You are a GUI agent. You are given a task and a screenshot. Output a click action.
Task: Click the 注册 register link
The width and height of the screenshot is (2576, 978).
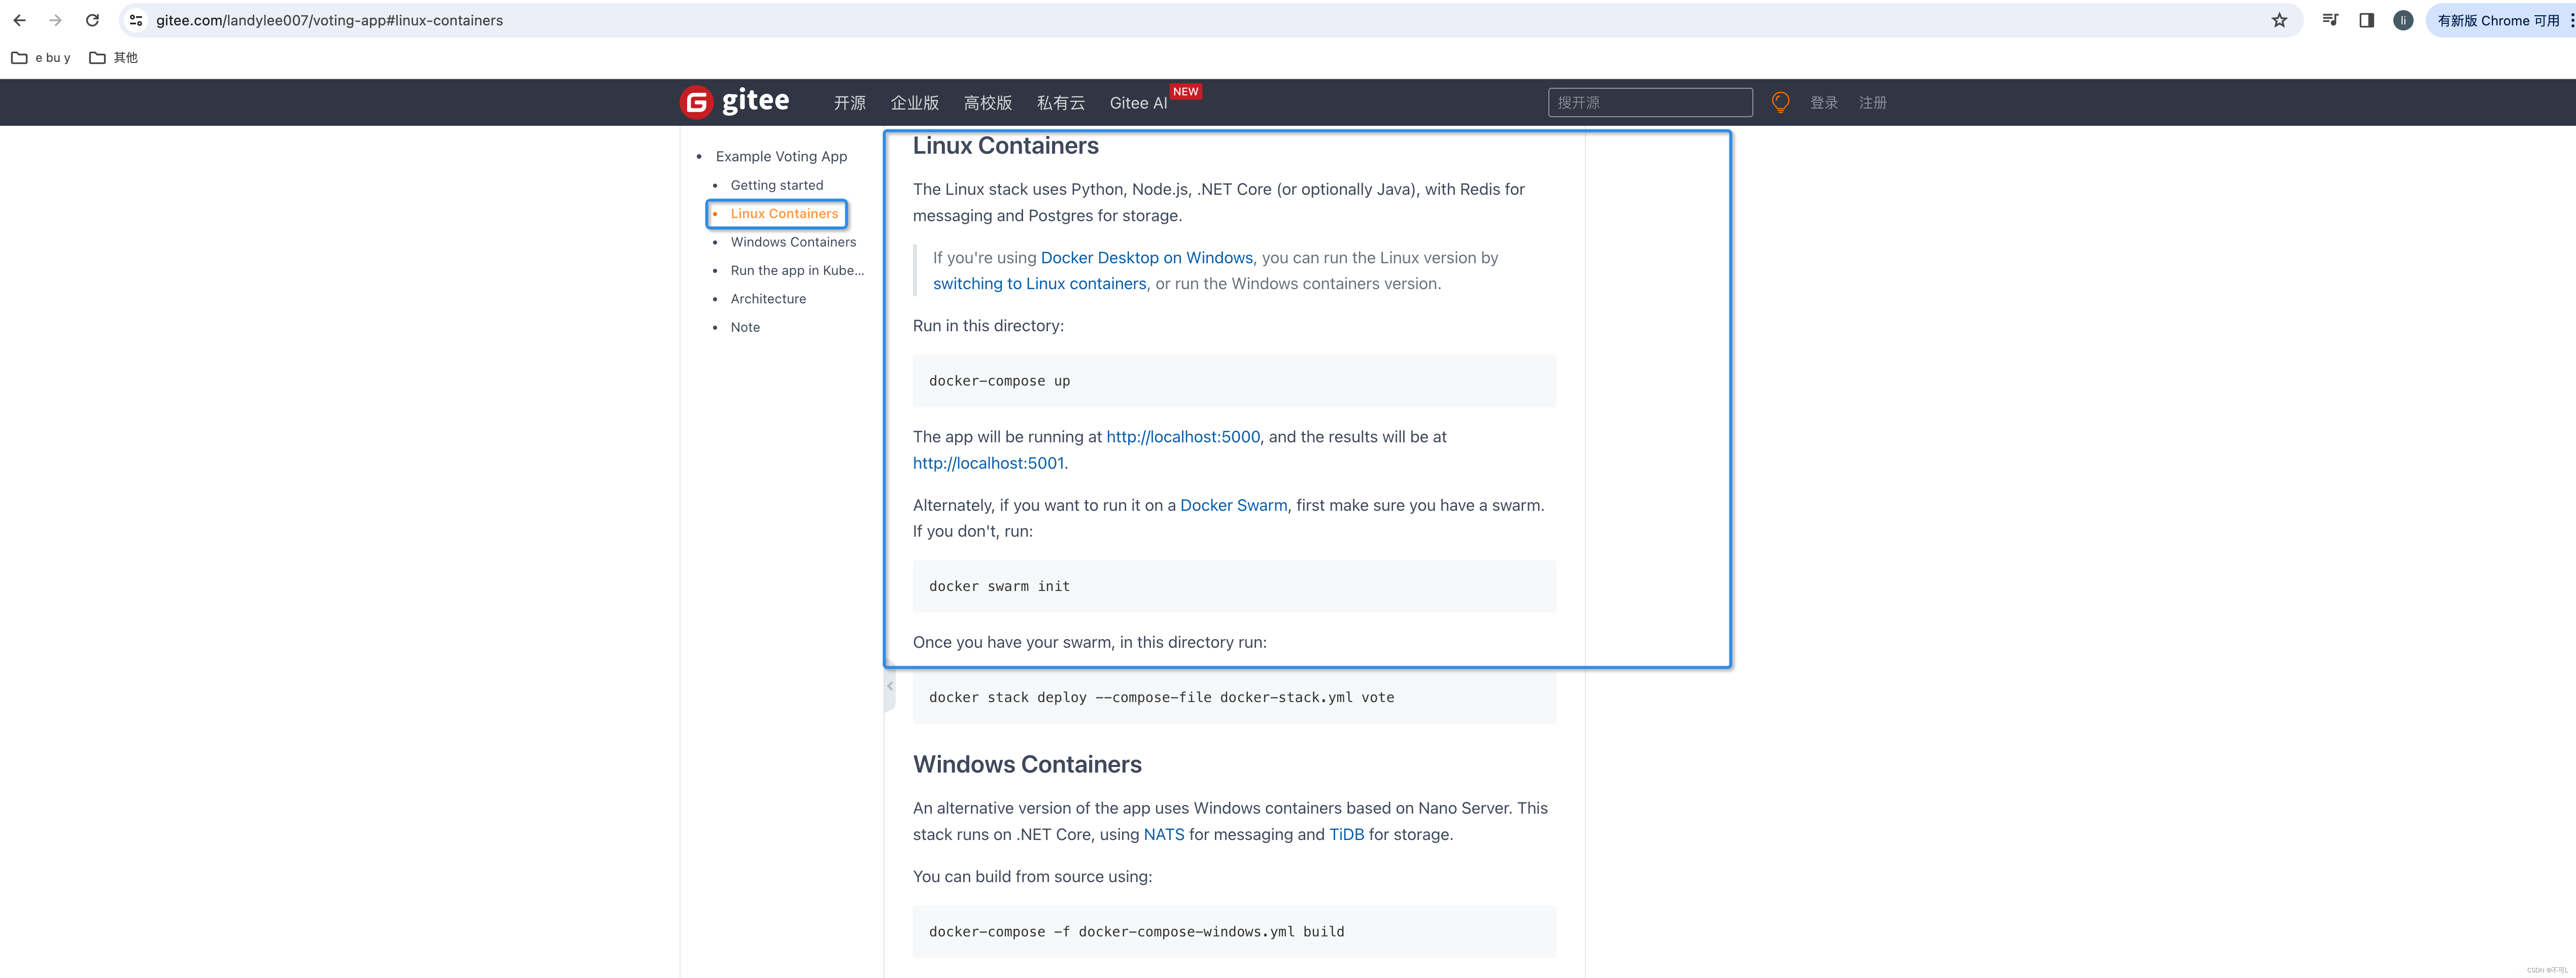coord(1872,103)
